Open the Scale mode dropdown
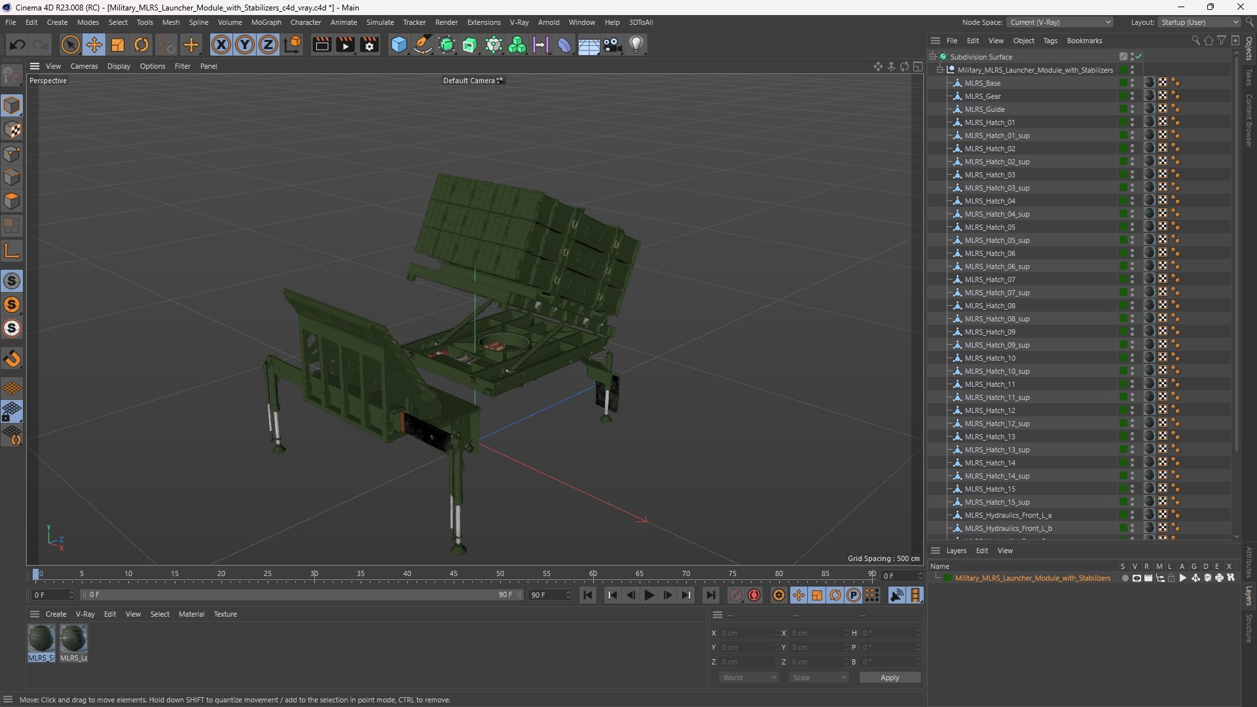 click(819, 678)
